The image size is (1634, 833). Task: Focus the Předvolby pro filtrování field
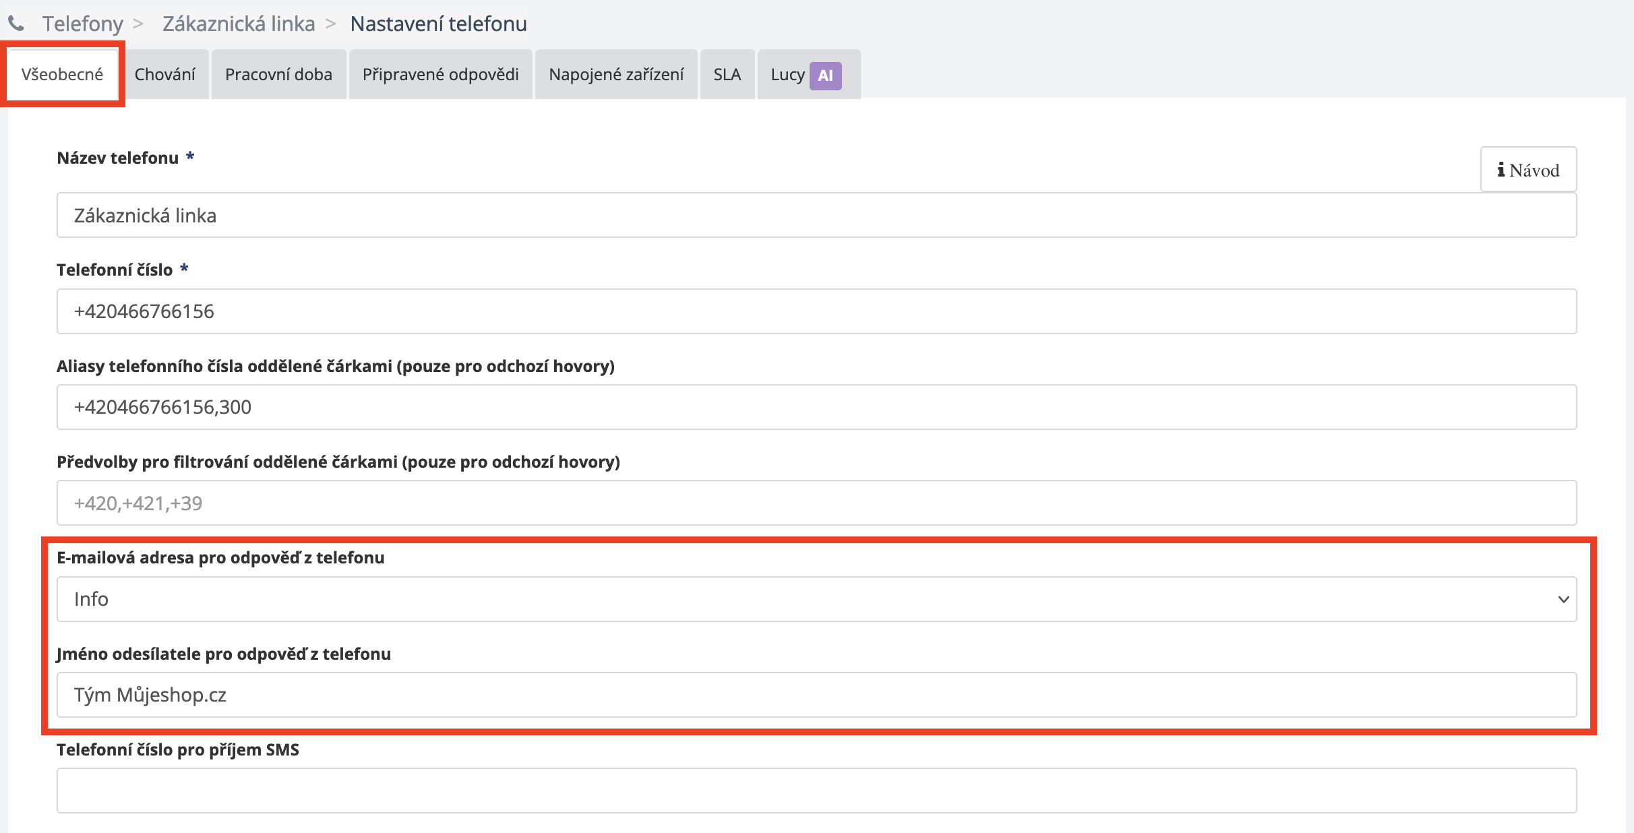pyautogui.click(x=816, y=503)
